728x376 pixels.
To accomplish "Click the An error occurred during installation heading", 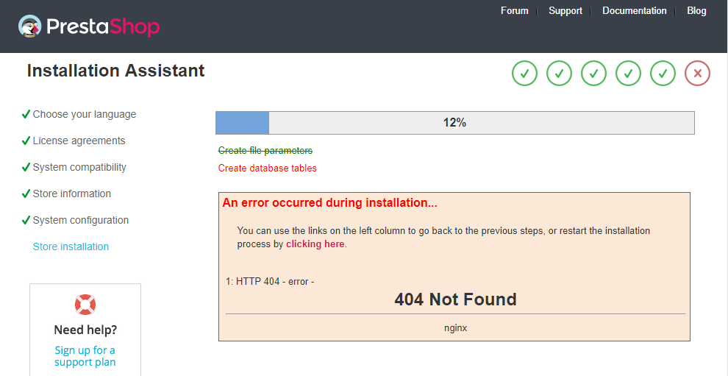I will point(329,203).
